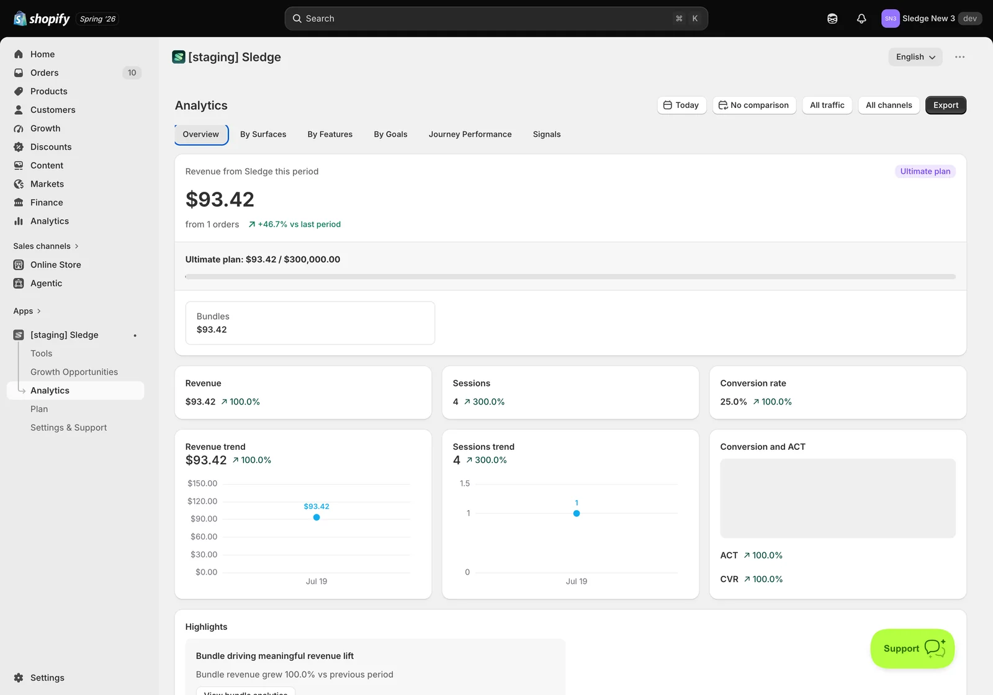Expand the Apps section
The height and width of the screenshot is (695, 993).
(27, 311)
